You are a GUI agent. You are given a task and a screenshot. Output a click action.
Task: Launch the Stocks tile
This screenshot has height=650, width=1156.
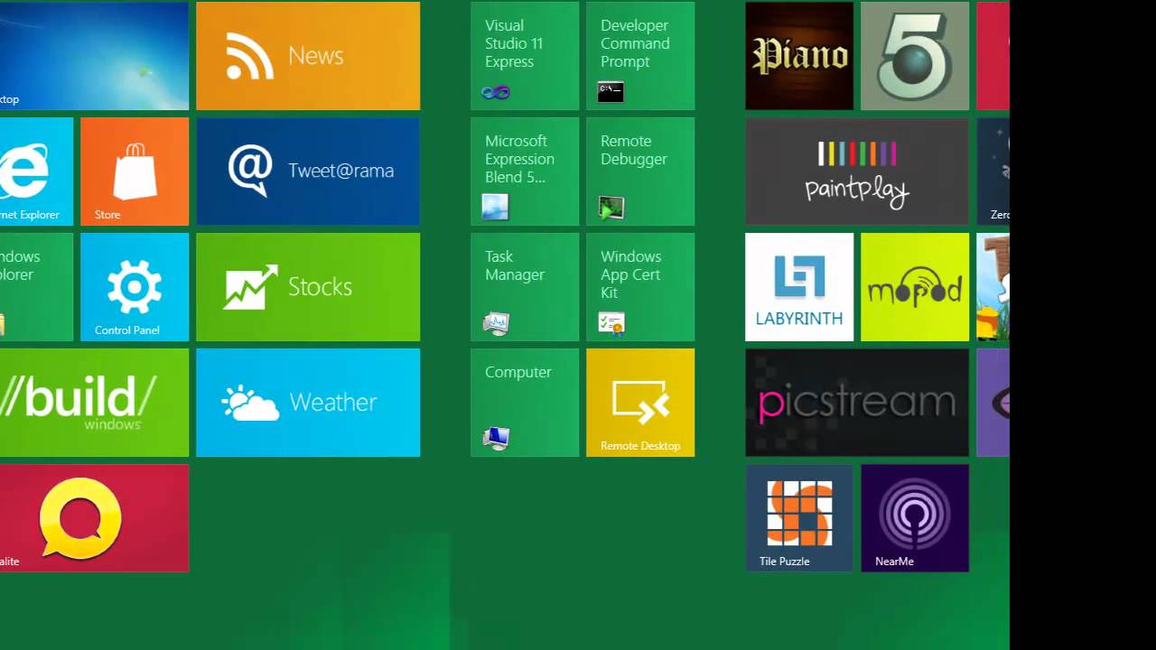[x=308, y=287]
